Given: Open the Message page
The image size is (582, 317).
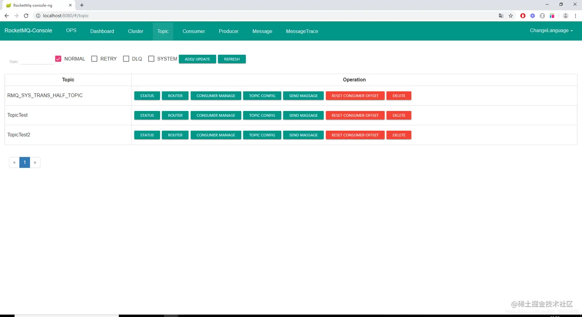Looking at the screenshot, I should point(262,31).
